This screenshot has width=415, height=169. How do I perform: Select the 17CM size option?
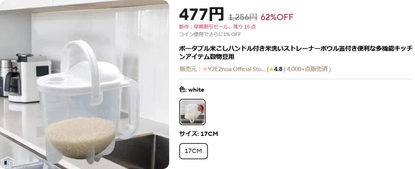193,151
